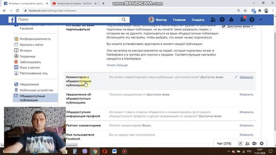Focus the 'Поиск' search field
Screen dimensions: 276x155
click(x=67, y=19)
